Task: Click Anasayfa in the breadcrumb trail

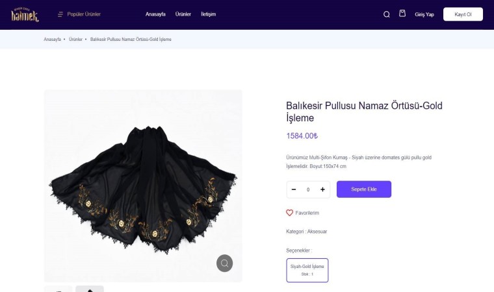Action: (x=52, y=40)
